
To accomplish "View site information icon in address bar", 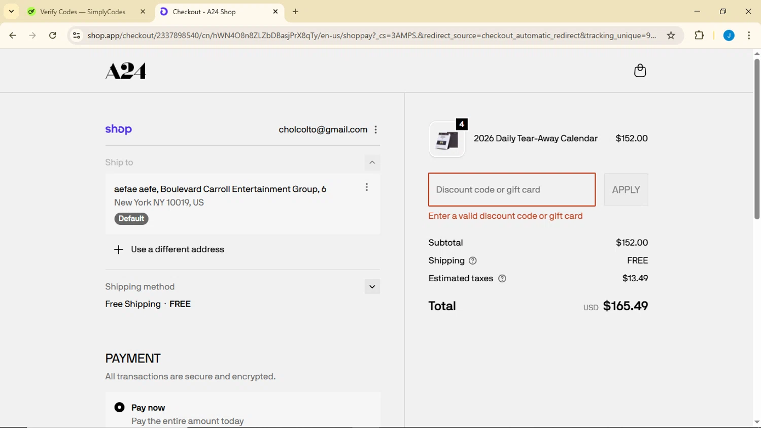I will [x=77, y=36].
